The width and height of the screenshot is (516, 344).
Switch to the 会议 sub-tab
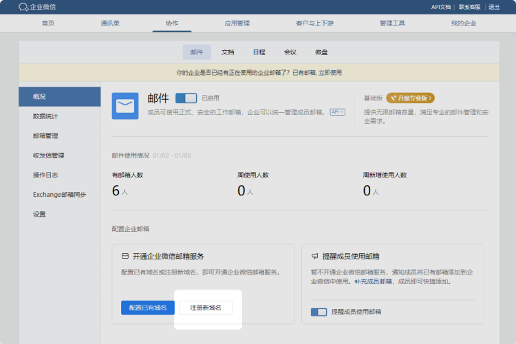[290, 52]
